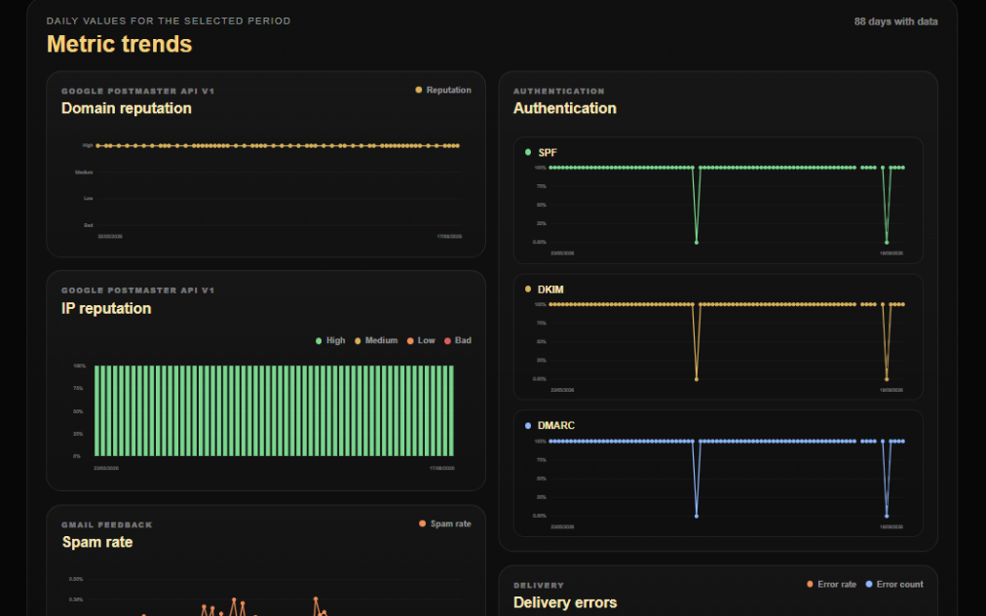The image size is (986, 616).
Task: Click the first DKIM drop-to-zero data point
Action: 696,379
